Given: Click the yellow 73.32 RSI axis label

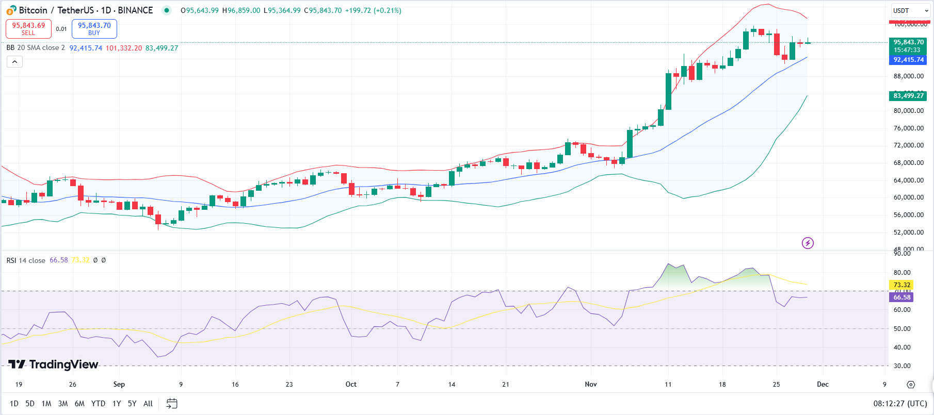Looking at the screenshot, I should [901, 285].
